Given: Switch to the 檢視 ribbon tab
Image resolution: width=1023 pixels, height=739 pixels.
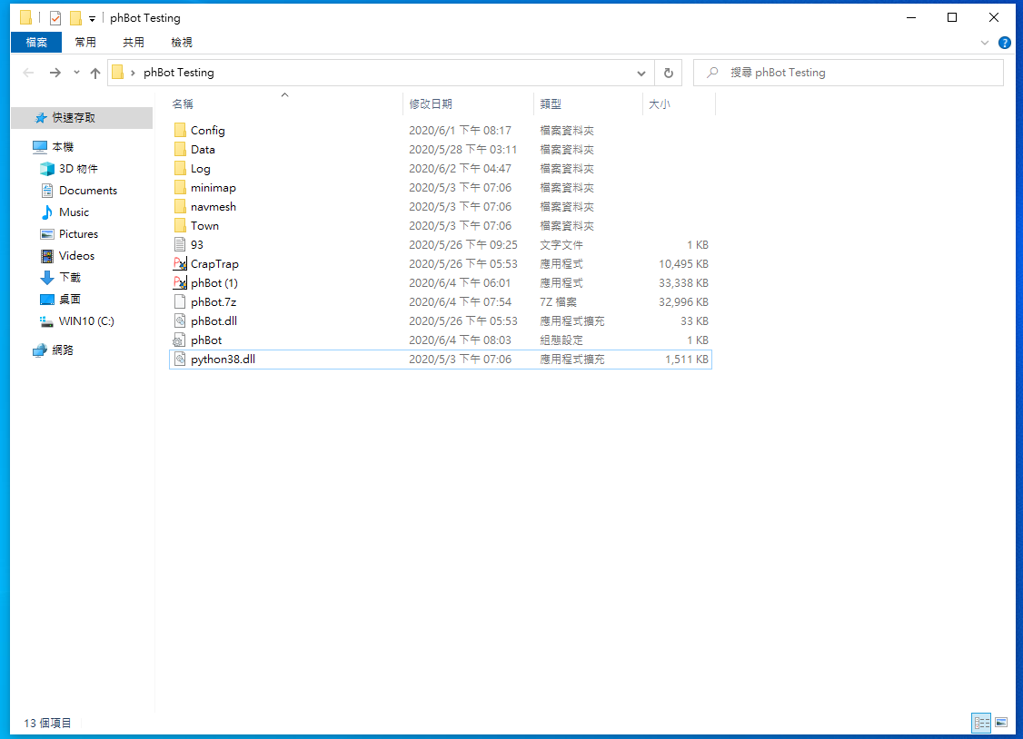Looking at the screenshot, I should 182,43.
